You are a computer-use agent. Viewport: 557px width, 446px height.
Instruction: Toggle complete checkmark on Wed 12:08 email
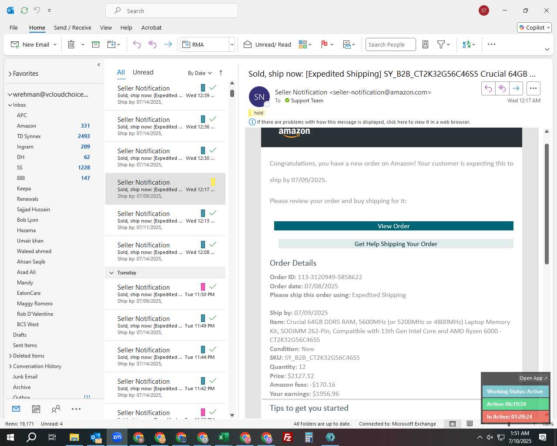(213, 244)
